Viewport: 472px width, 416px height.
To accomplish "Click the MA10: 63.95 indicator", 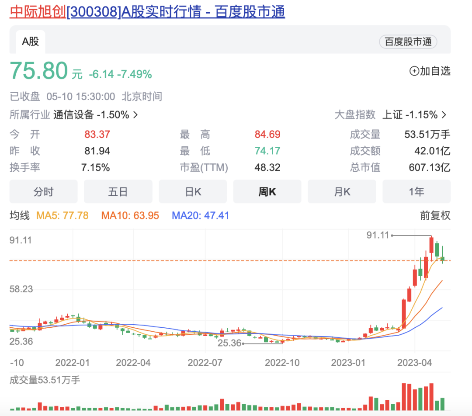I will point(130,215).
